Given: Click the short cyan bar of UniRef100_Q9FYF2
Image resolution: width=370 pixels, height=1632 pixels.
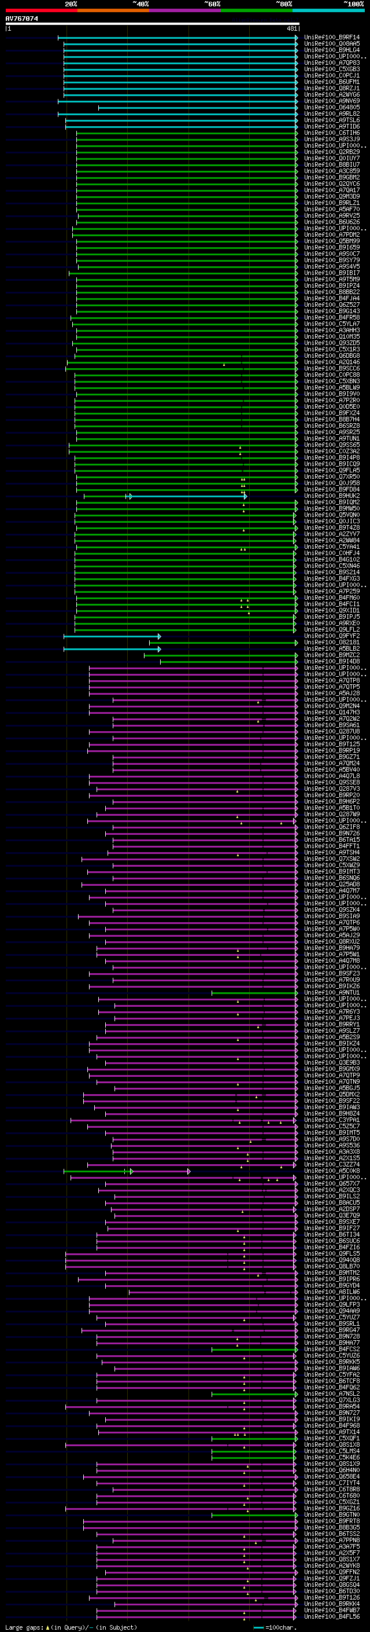Looking at the screenshot, I should pos(112,636).
